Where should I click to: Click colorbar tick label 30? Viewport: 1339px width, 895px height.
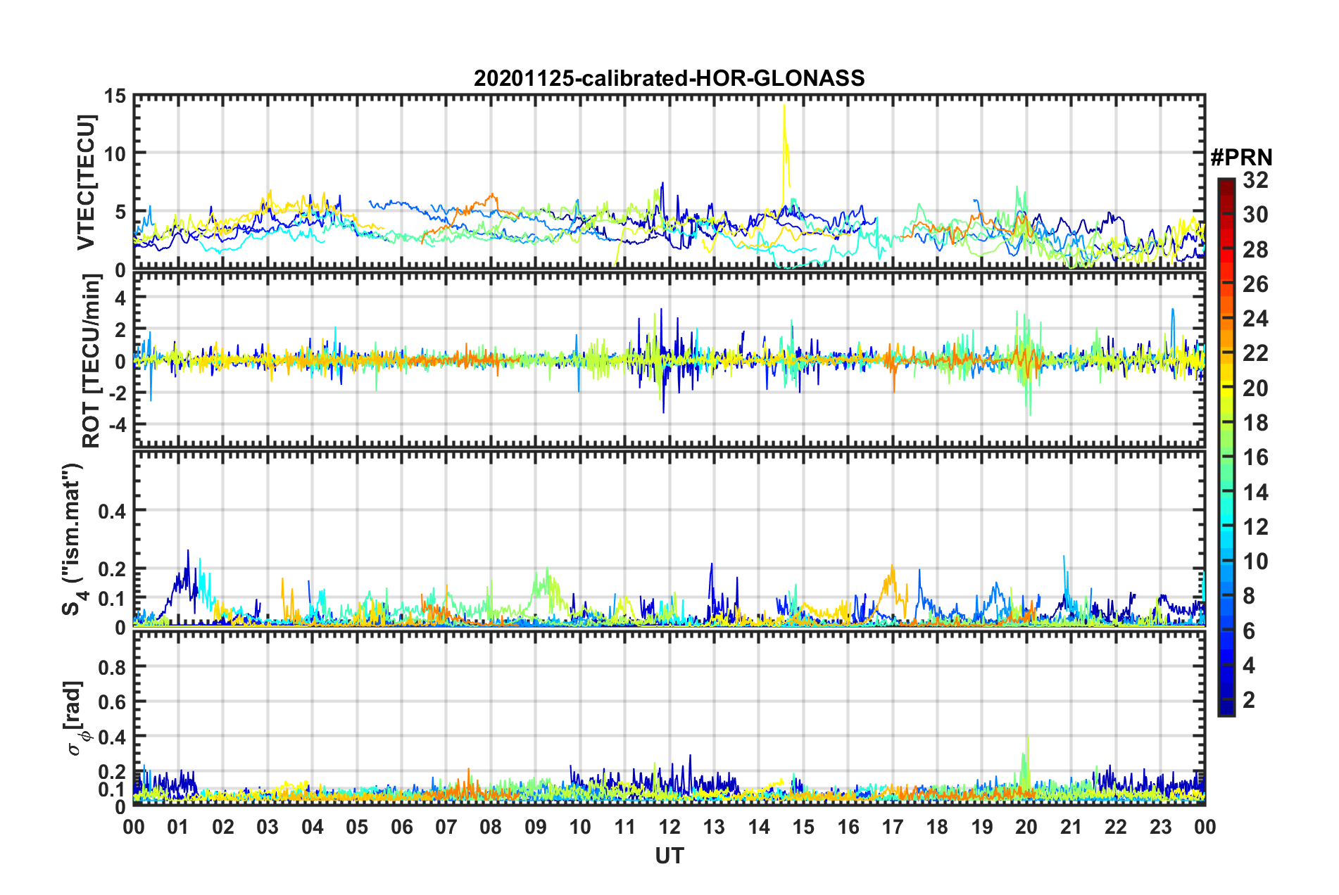click(1255, 215)
